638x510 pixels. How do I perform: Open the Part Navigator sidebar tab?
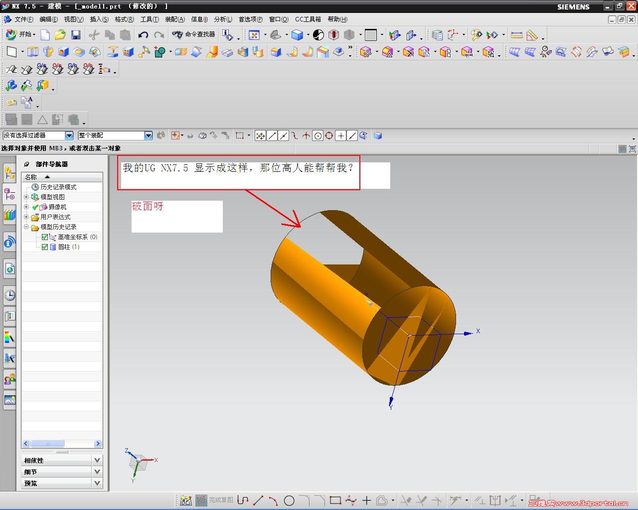9,194
